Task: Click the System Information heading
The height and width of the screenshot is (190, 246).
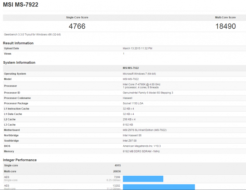Action: (19, 62)
